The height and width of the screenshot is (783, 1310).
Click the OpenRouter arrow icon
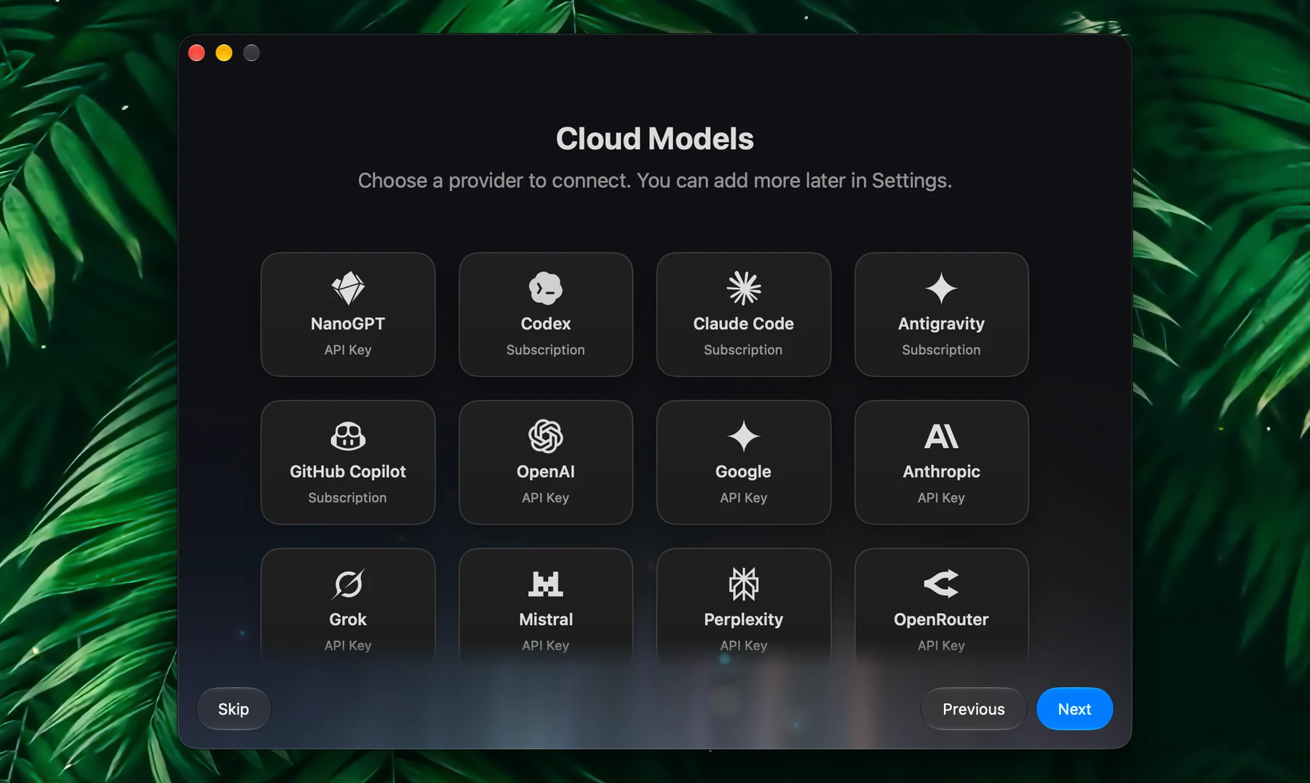point(941,584)
